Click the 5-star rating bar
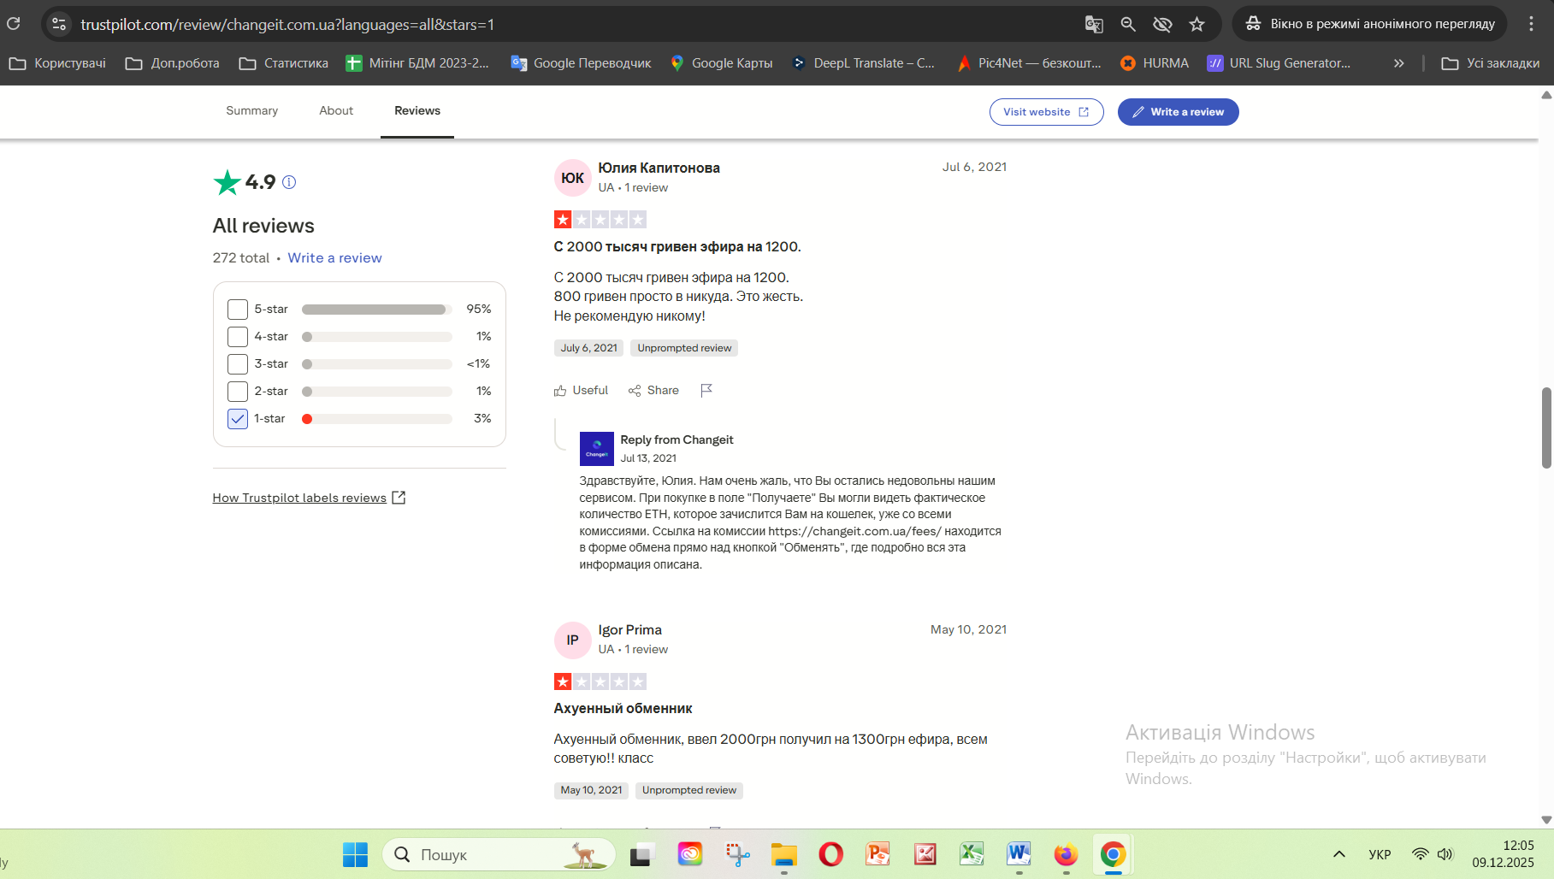 coord(376,310)
